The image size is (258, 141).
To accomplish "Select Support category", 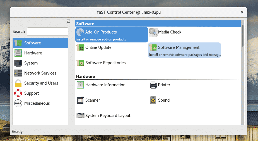I will (x=40, y=93).
